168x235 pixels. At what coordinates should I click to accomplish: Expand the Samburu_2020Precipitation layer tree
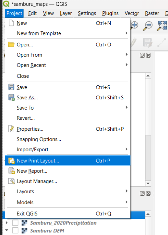point(7,223)
